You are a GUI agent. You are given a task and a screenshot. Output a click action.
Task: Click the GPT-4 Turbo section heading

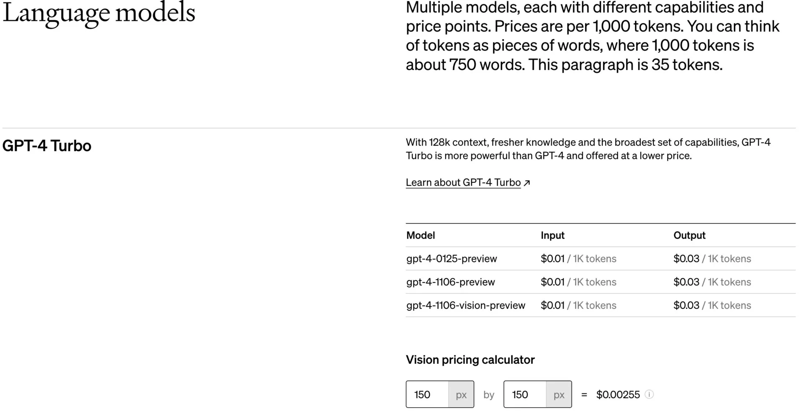[x=47, y=146]
